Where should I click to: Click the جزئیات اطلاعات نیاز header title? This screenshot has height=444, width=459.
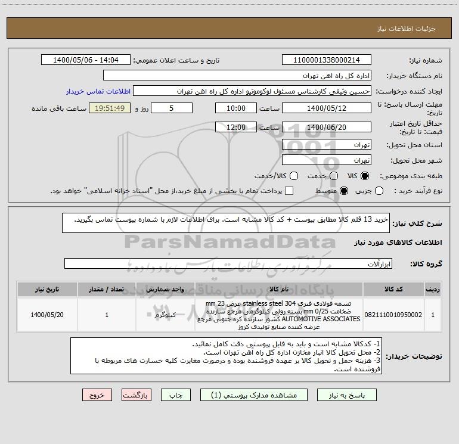click(x=407, y=29)
